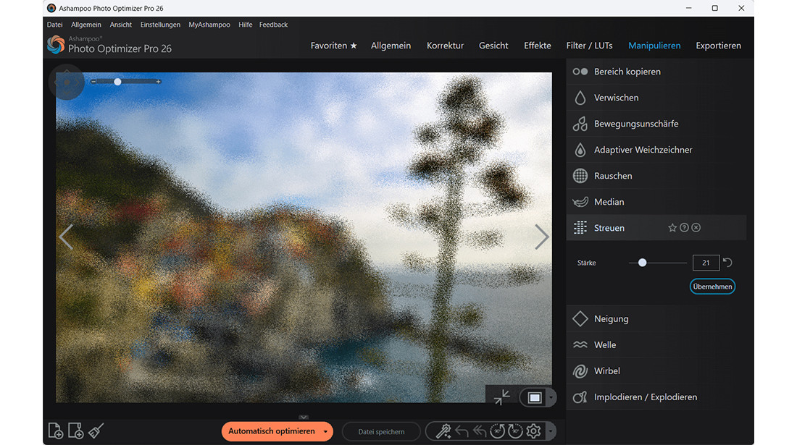Open the Allgemein menu bar item
Viewport: 797px width, 445px height.
coord(86,25)
